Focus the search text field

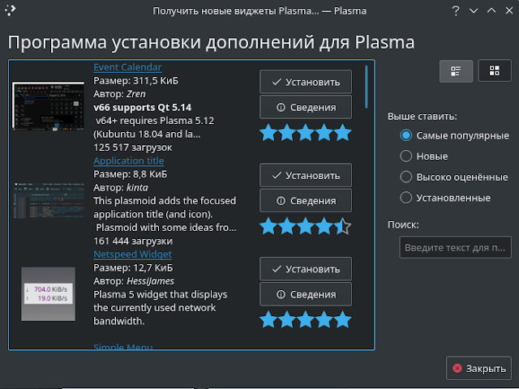point(455,247)
